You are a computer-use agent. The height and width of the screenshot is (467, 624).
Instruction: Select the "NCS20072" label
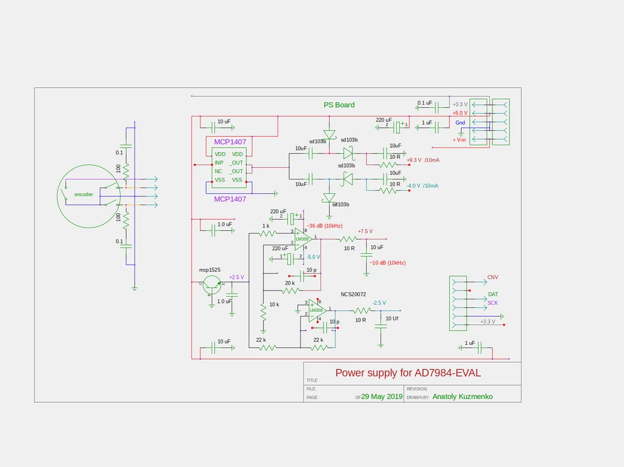353,294
